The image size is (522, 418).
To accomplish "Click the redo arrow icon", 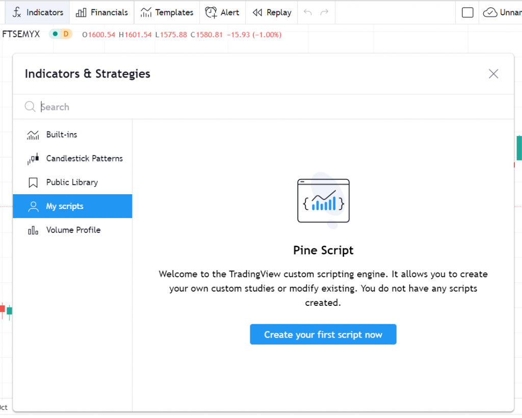I will click(x=324, y=12).
